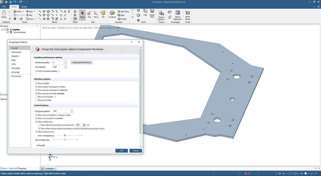Toggle Show cursor arrows checkbox

[36, 132]
